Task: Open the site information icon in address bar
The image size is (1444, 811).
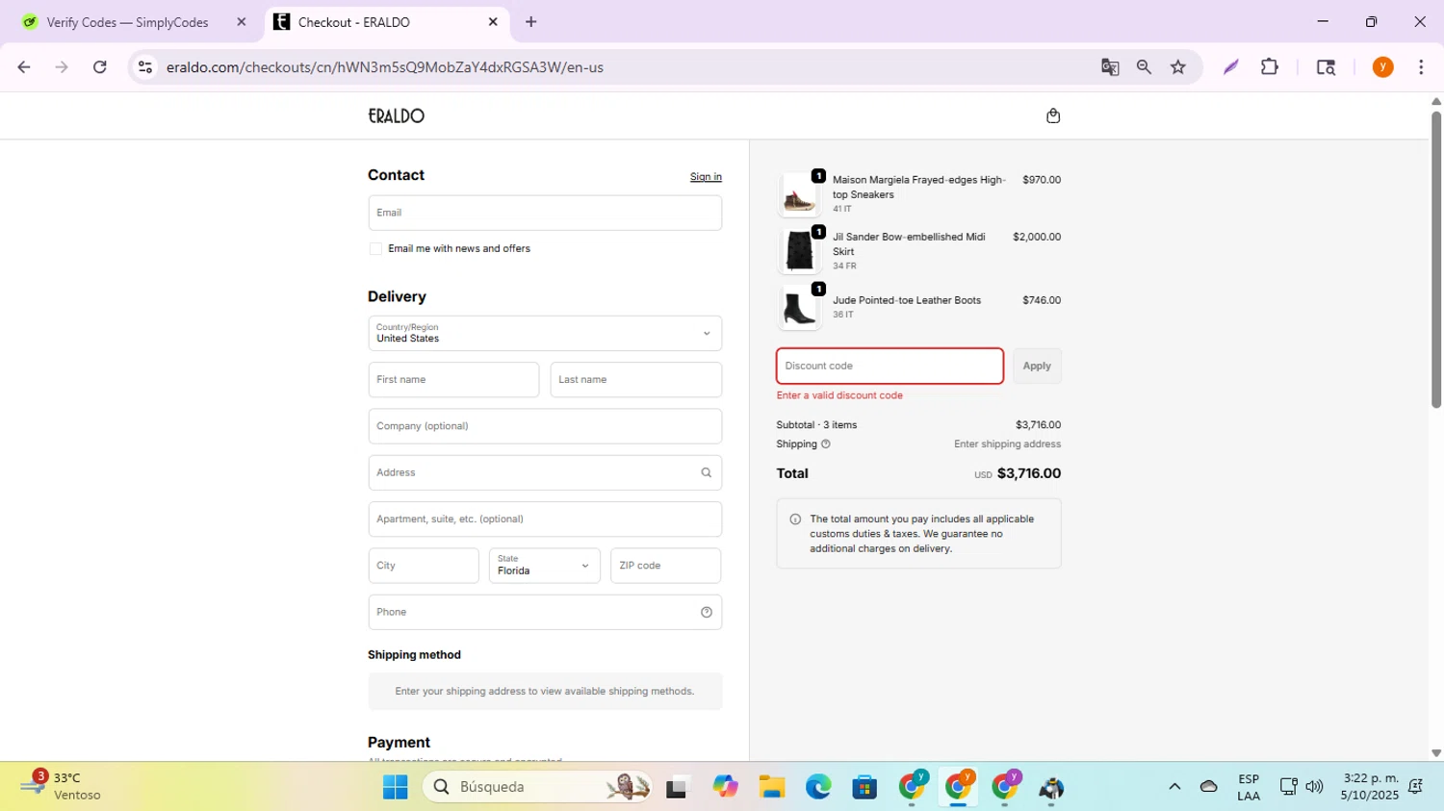Action: (145, 67)
